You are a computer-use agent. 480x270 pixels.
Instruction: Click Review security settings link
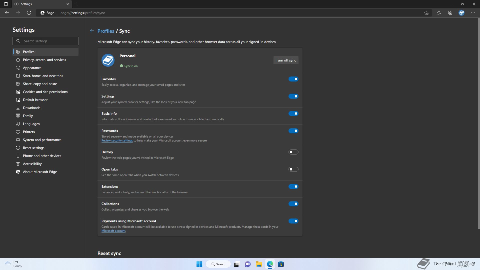click(117, 140)
